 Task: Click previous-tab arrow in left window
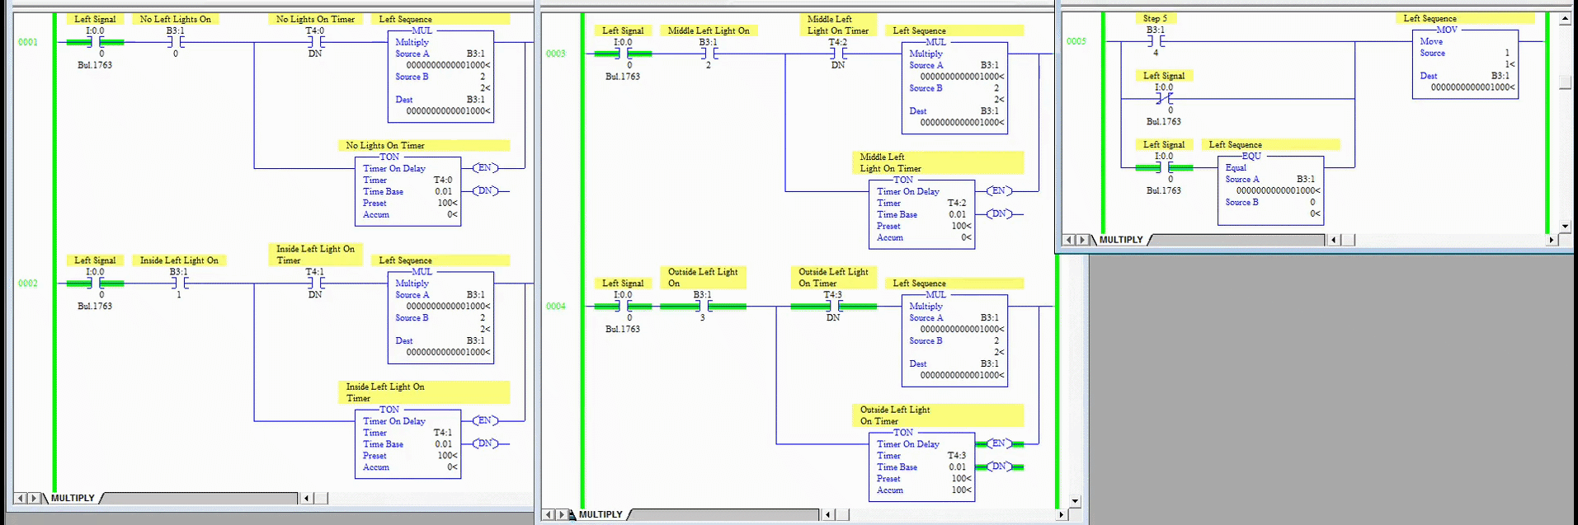[20, 498]
